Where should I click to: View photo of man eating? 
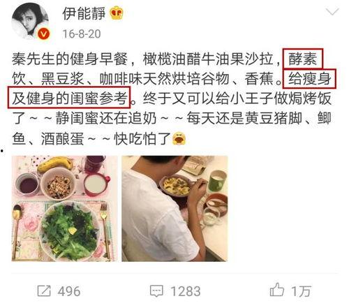(x=174, y=208)
